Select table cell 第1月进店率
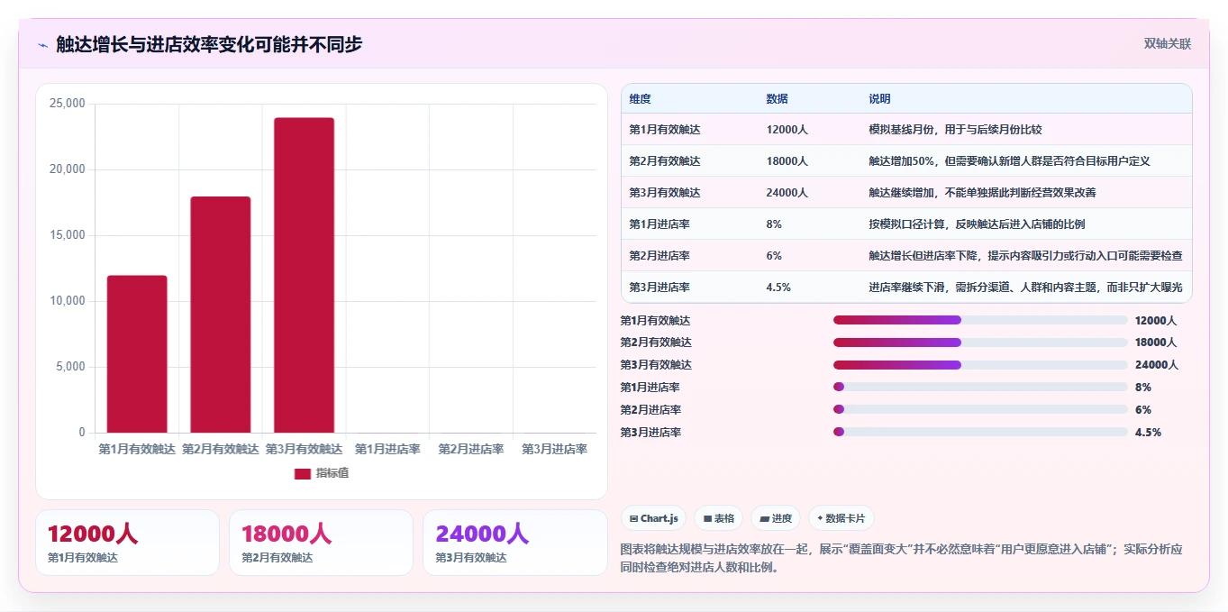 click(x=659, y=224)
